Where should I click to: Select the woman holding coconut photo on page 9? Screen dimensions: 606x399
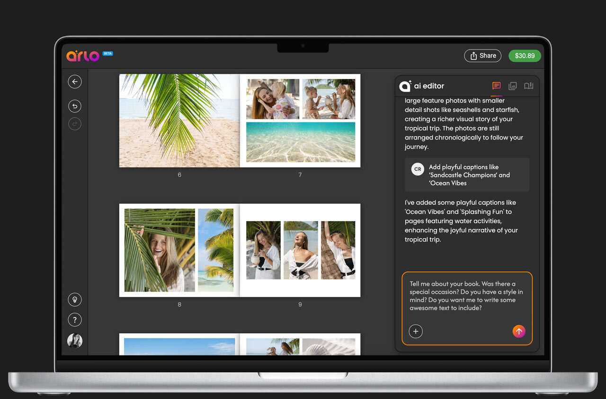(x=263, y=250)
